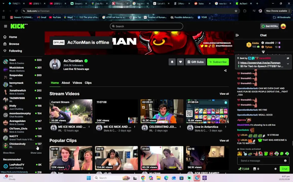Open options menu for CELEBRATING JOI video

coord(180,127)
